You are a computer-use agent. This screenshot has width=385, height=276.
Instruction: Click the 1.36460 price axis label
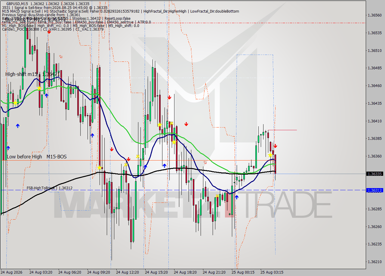click(375, 85)
